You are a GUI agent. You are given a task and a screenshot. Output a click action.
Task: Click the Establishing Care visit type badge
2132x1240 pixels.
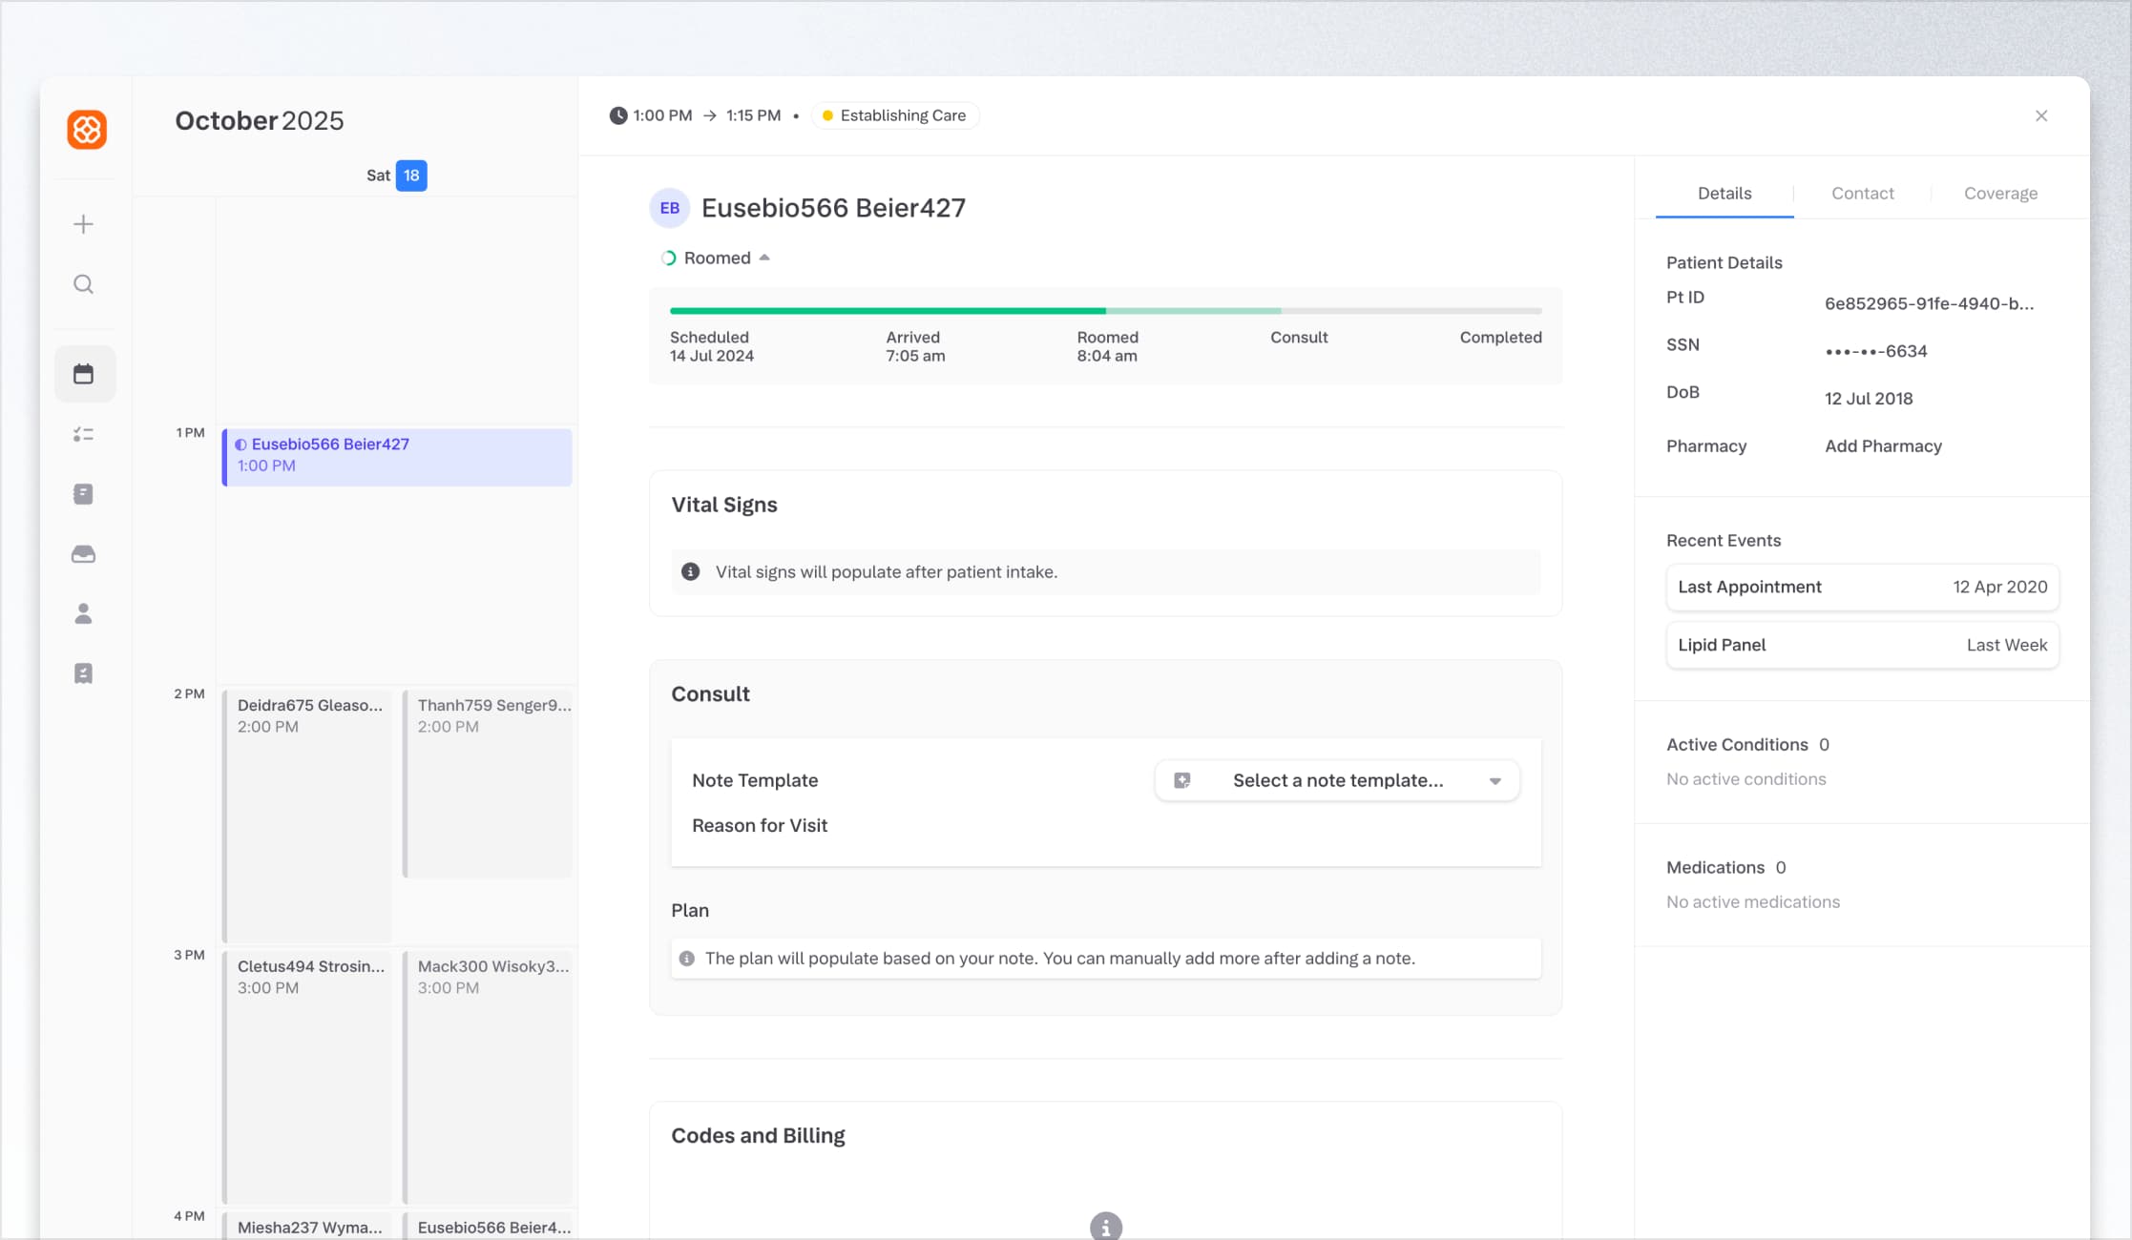pyautogui.click(x=894, y=115)
